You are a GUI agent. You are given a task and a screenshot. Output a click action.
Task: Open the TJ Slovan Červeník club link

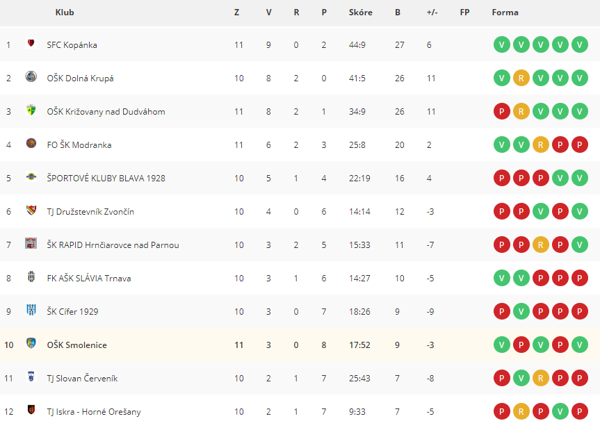[x=82, y=379]
